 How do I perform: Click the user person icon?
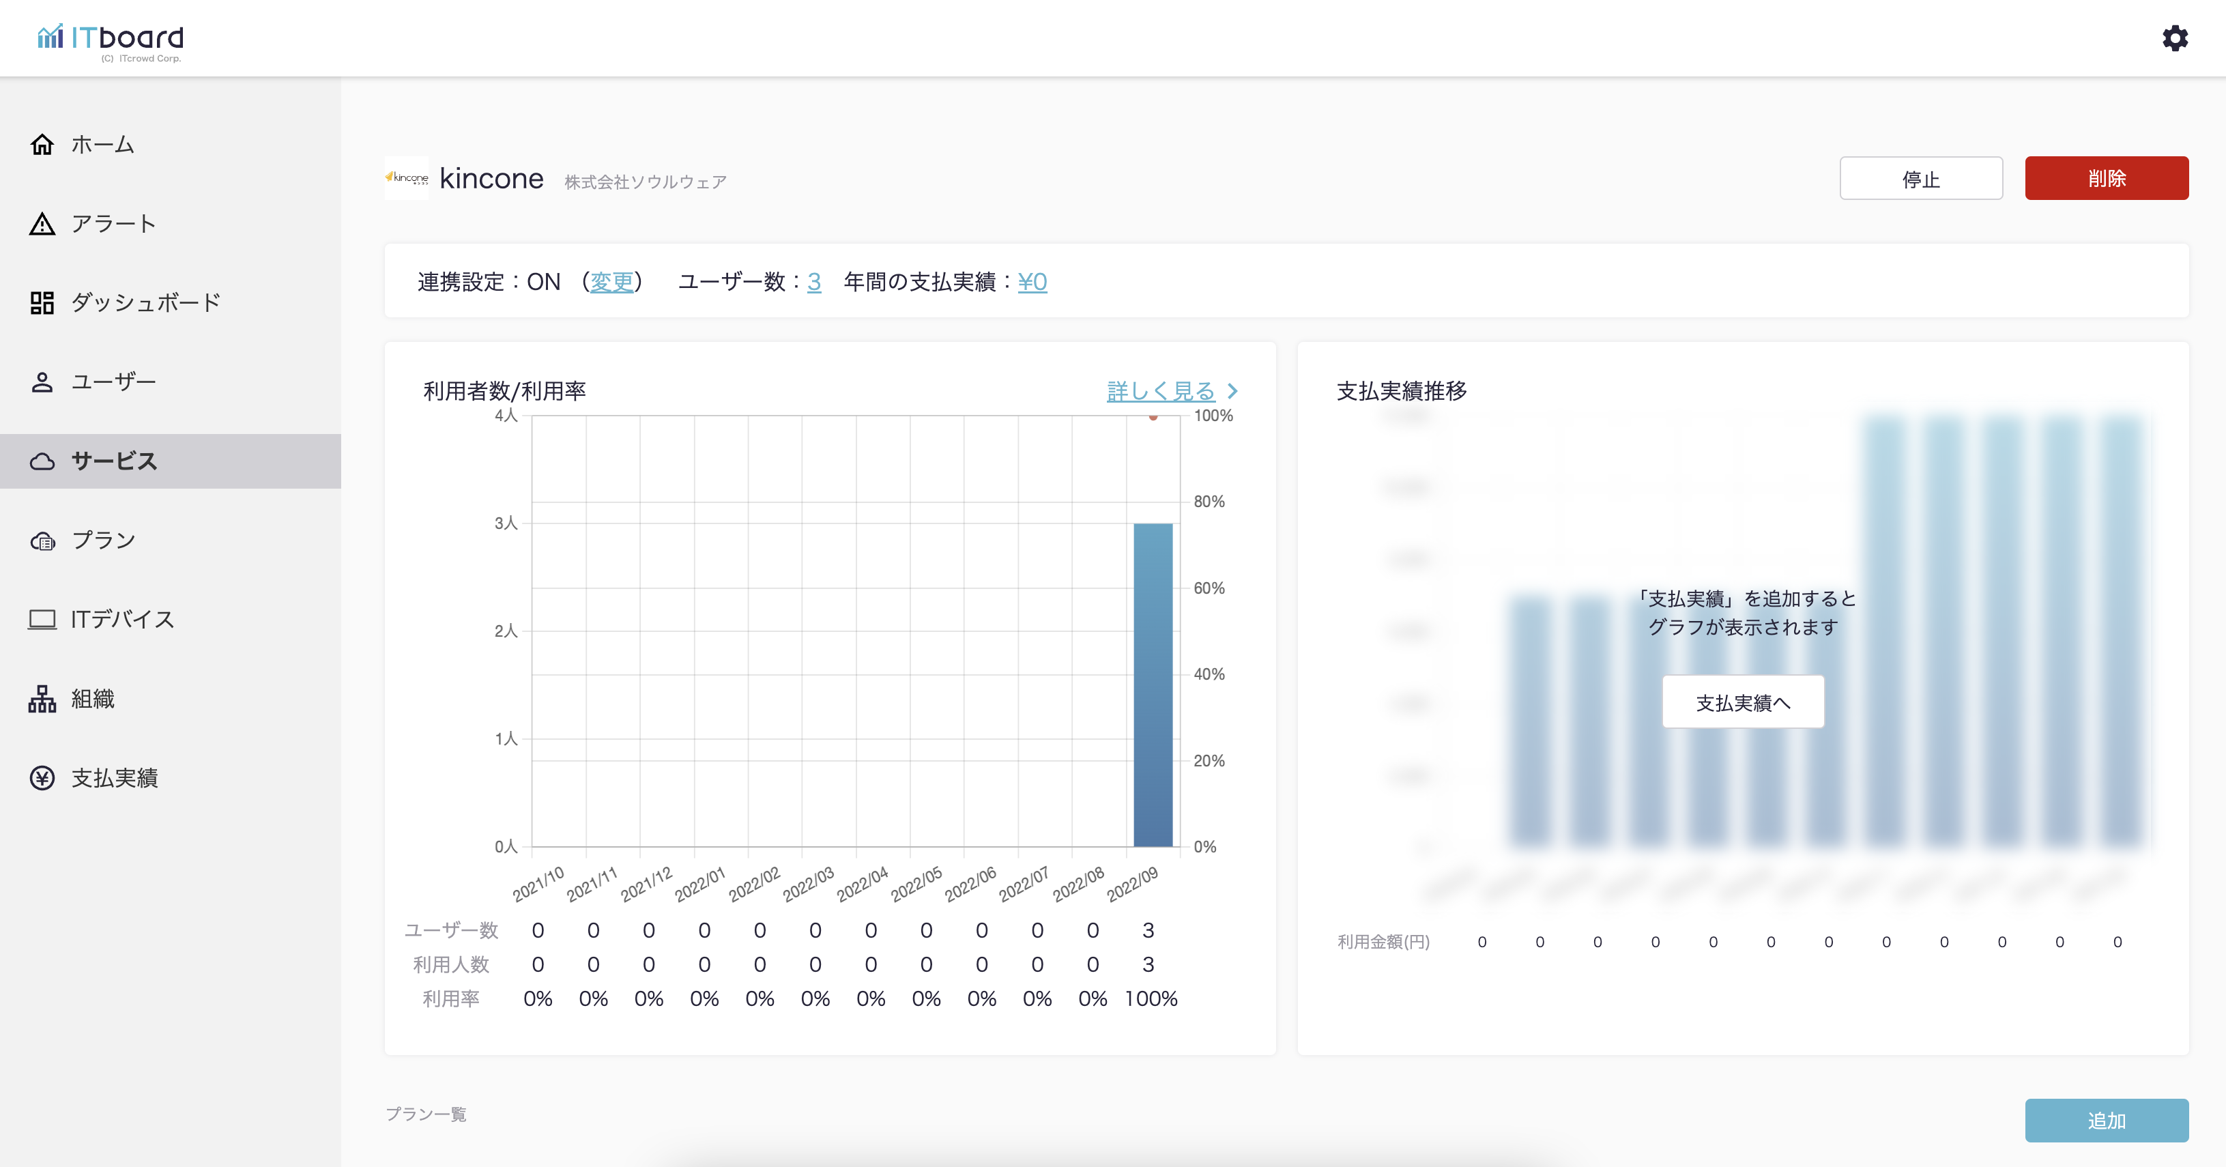[42, 382]
